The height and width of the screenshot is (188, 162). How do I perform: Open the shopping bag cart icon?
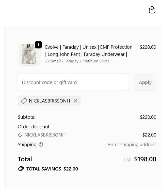click(x=152, y=10)
